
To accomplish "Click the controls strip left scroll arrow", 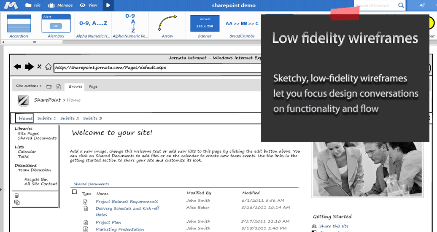I will pos(3,42).
